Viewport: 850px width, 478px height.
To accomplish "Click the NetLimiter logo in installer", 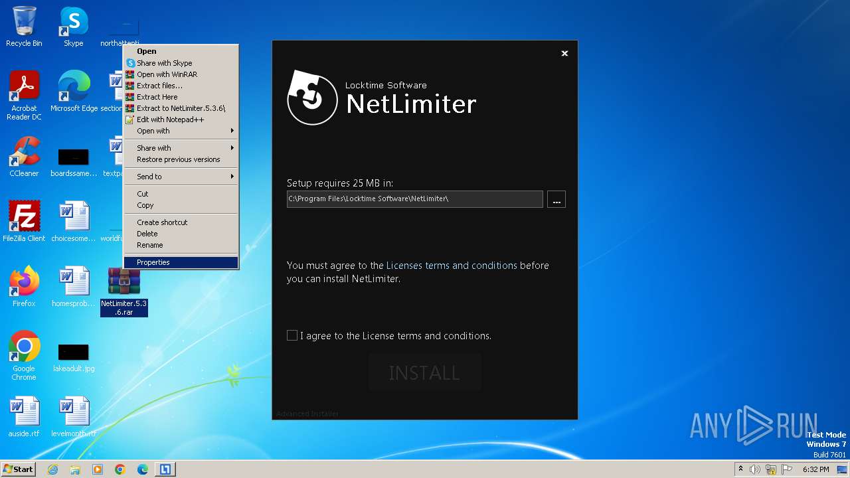I will [x=312, y=99].
